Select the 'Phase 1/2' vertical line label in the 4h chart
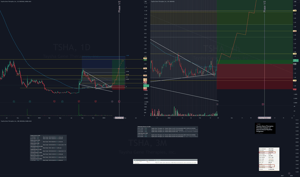300x177 pixels. (x=264, y=7)
